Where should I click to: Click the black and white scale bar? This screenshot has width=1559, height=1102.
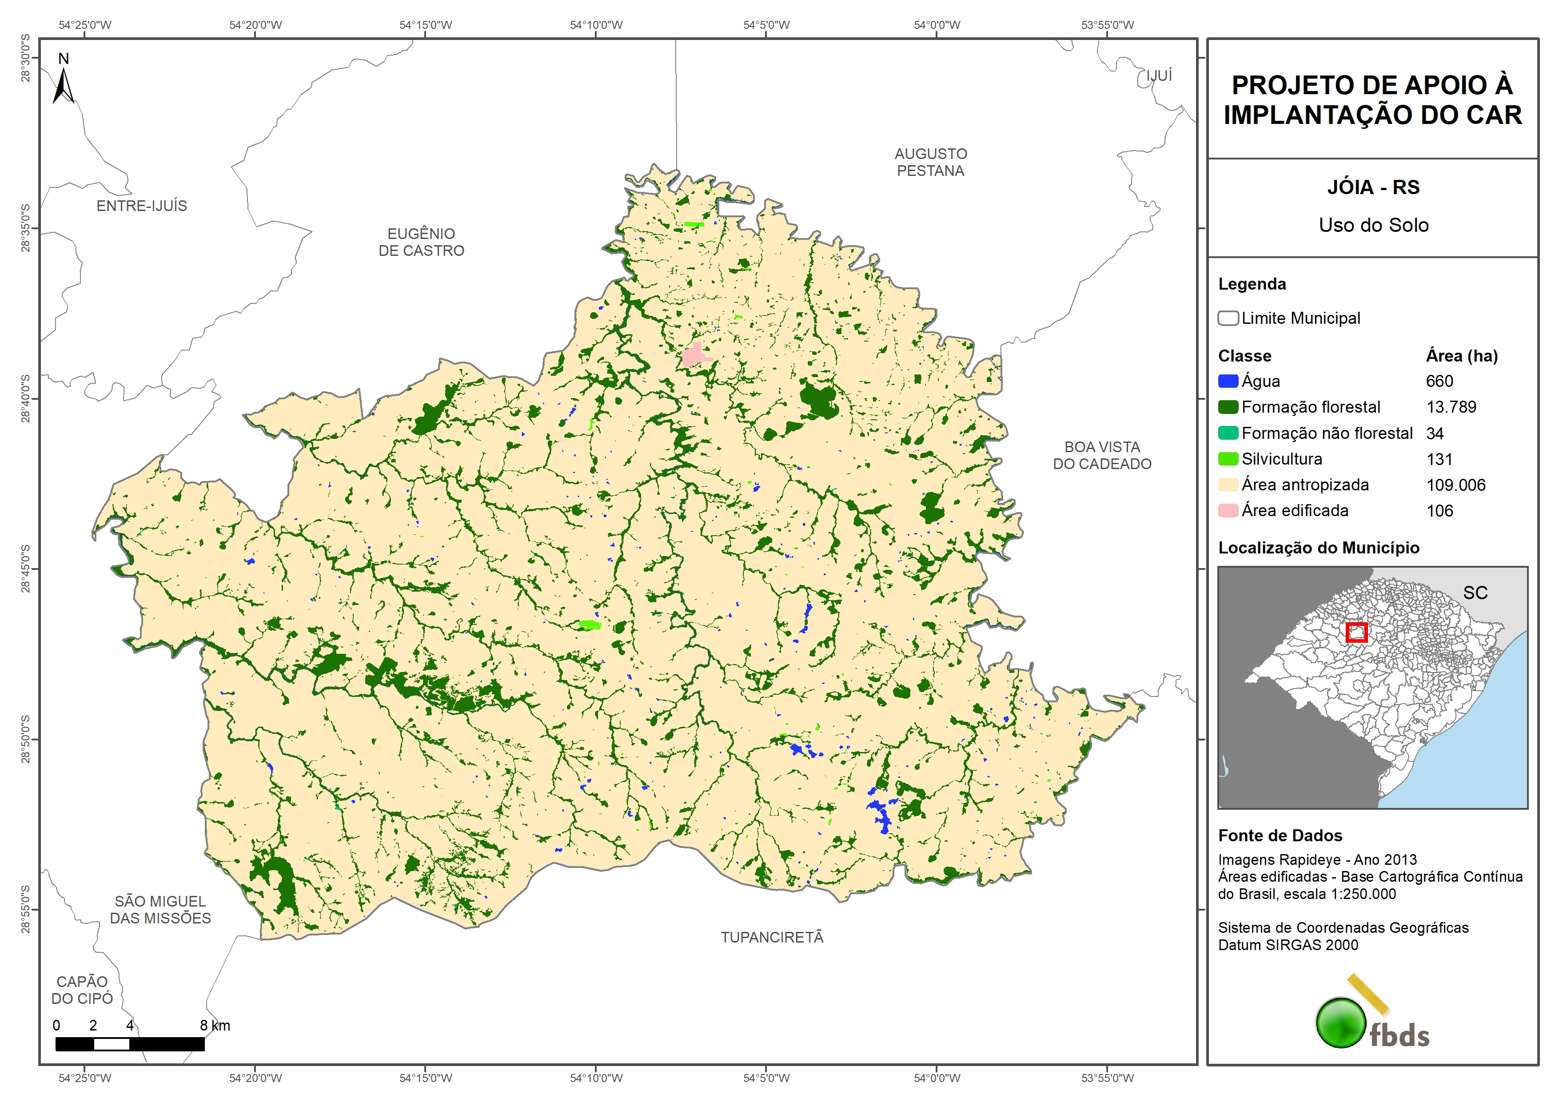click(x=130, y=1044)
